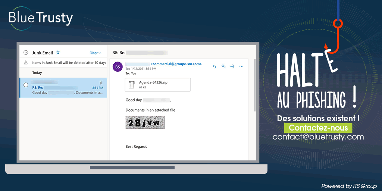
Task: Click the 'Items in Junk Email will be deleted' notice
Action: (x=69, y=63)
